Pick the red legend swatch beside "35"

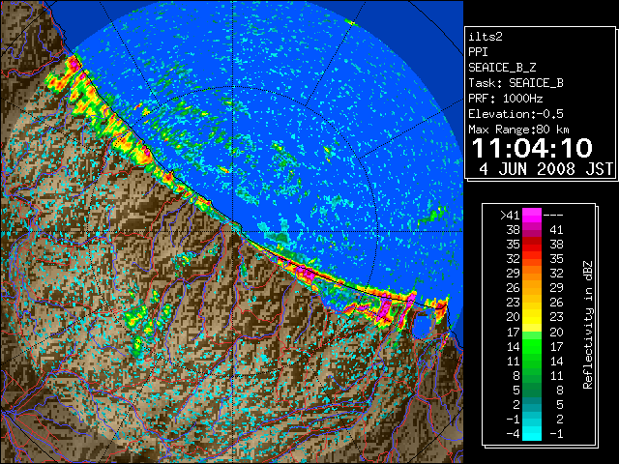(532, 245)
